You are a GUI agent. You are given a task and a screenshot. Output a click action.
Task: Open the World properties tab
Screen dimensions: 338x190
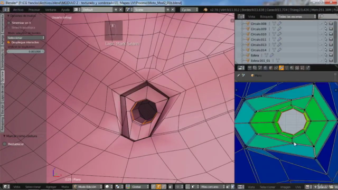[x=265, y=68]
